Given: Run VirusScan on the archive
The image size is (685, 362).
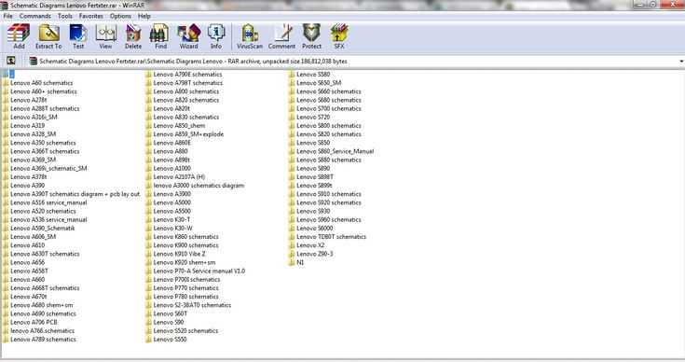Looking at the screenshot, I should [250, 36].
